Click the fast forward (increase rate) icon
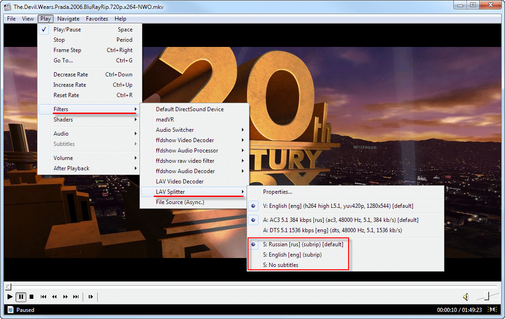 pyautogui.click(x=65, y=296)
